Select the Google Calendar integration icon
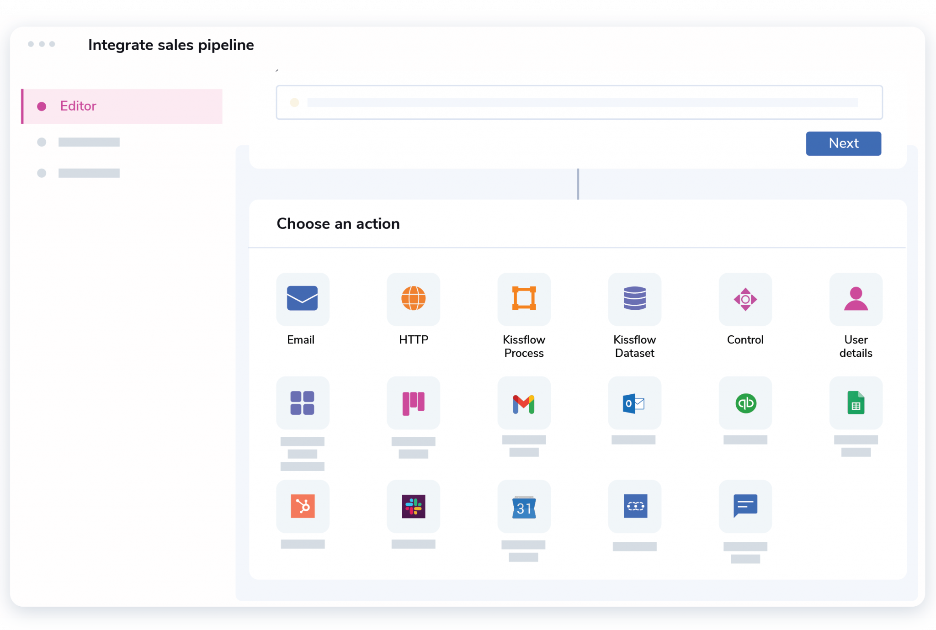936x630 pixels. coord(523,506)
